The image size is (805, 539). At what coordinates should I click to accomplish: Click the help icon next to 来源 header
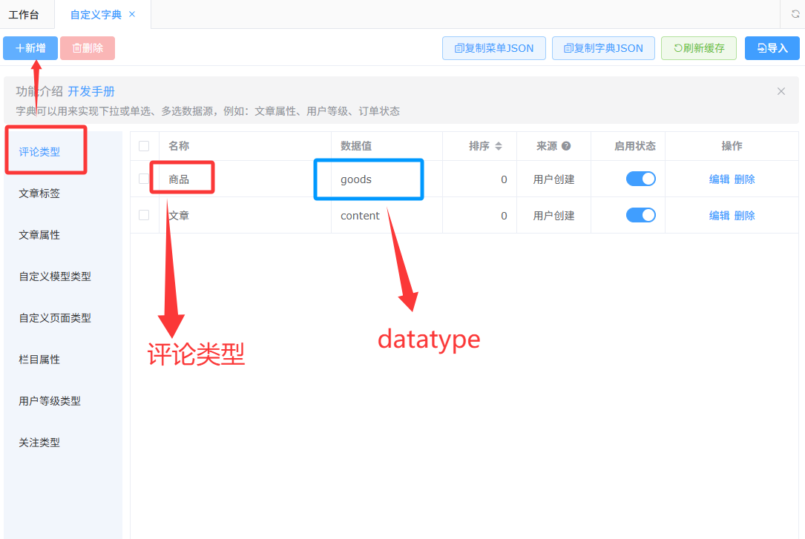pyautogui.click(x=566, y=146)
